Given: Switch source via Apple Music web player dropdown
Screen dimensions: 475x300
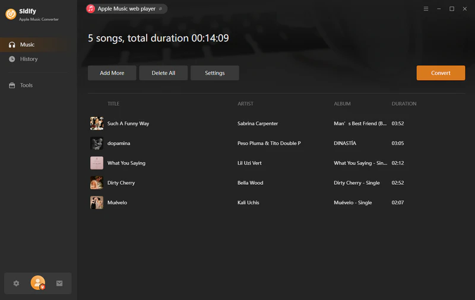Looking at the screenshot, I should (126, 9).
